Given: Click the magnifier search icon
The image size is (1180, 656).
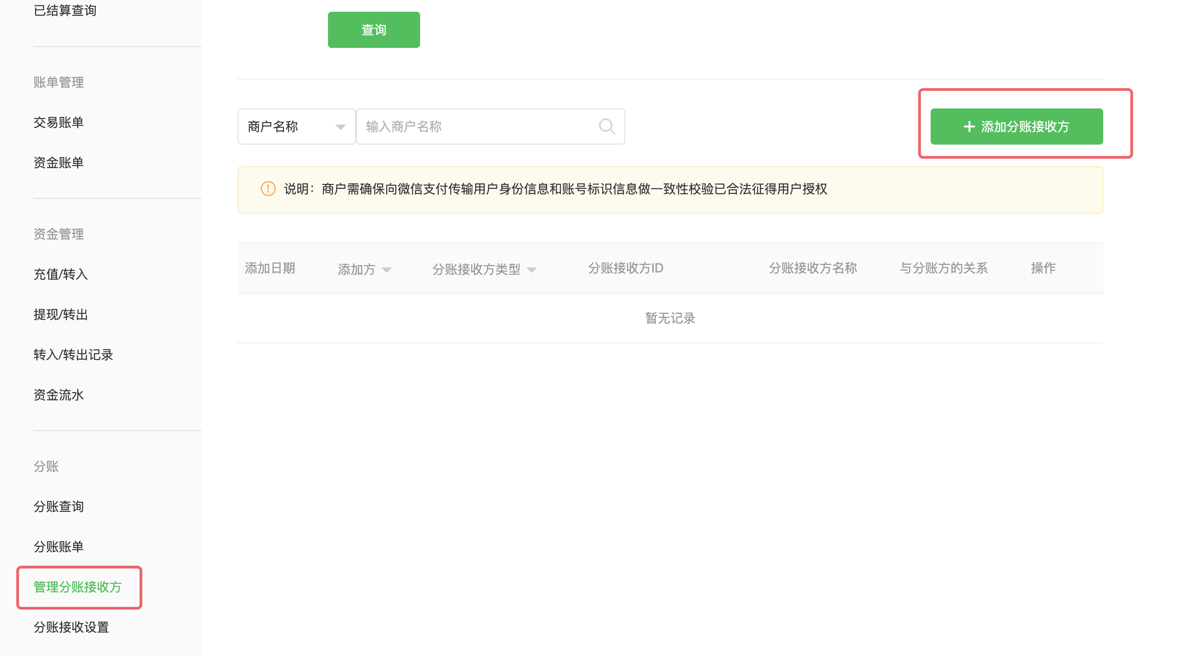Looking at the screenshot, I should click(607, 126).
